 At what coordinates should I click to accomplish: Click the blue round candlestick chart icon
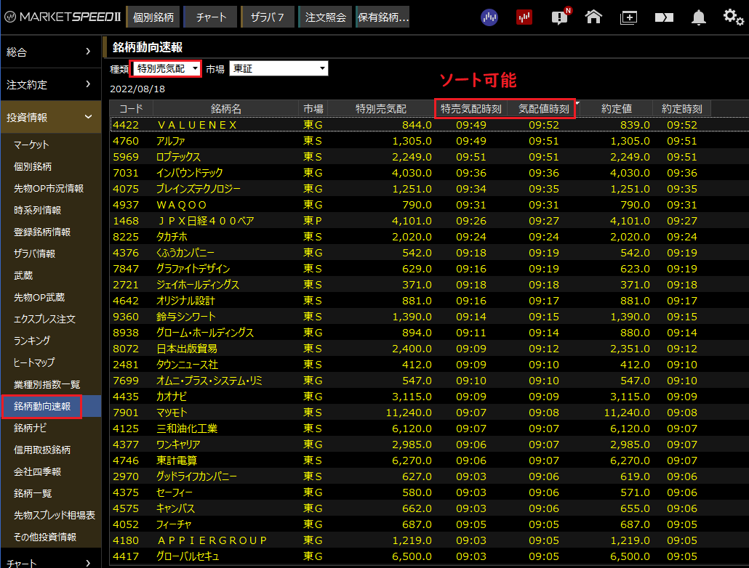click(490, 17)
